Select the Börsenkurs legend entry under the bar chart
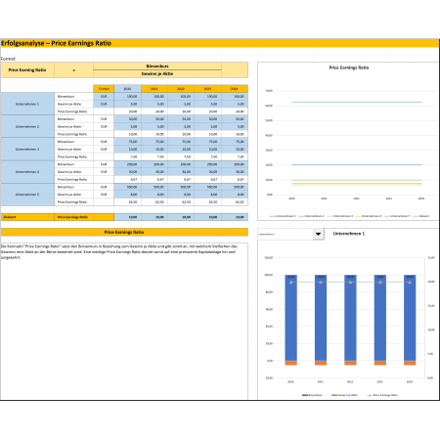 click(x=312, y=395)
